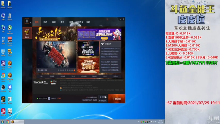The image size is (220, 124).
Task: Open the first announcement in 火线公告 list
Action: coord(111,48)
